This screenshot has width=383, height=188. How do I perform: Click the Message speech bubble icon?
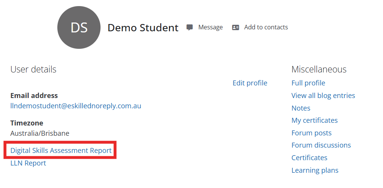click(x=190, y=27)
